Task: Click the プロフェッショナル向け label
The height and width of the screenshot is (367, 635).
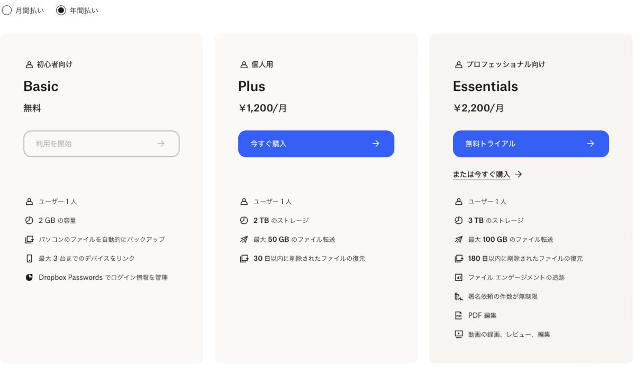Action: pyautogui.click(x=506, y=64)
